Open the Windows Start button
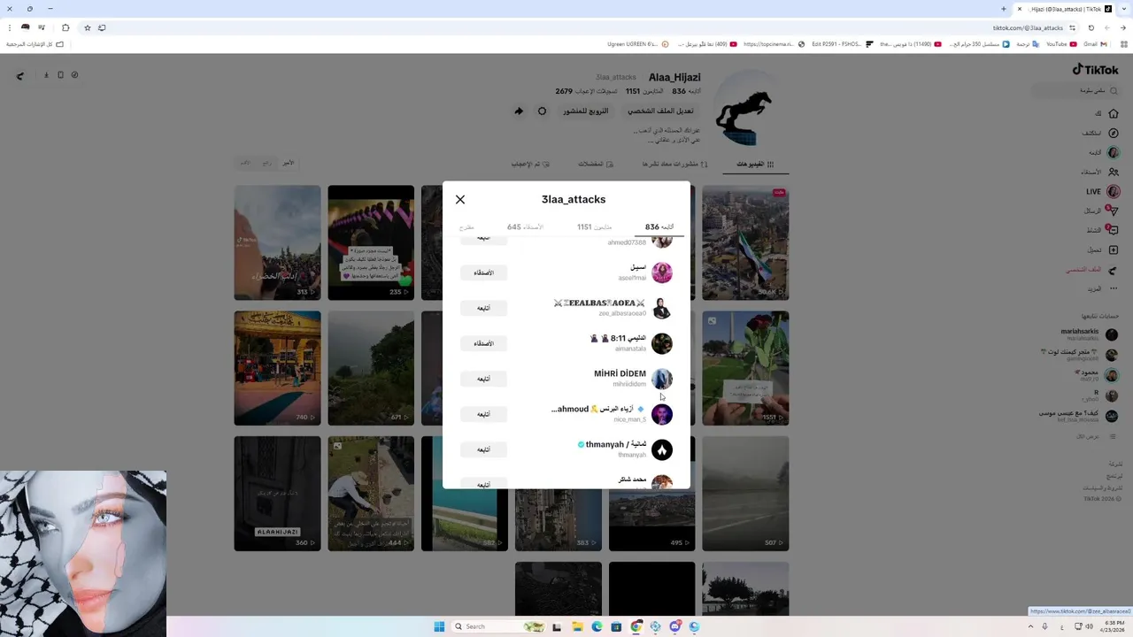Image resolution: width=1133 pixels, height=637 pixels. 439,626
